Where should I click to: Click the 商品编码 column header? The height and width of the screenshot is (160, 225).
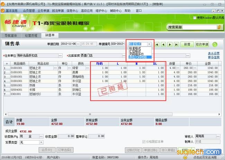coord(19,63)
